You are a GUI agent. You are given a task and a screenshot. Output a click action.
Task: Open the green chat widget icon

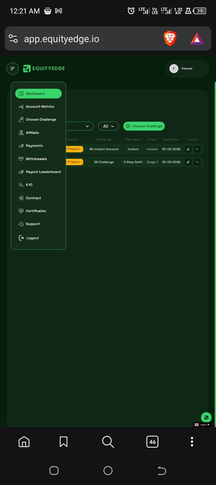(x=206, y=418)
